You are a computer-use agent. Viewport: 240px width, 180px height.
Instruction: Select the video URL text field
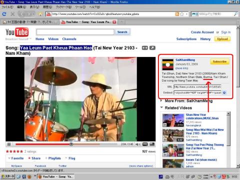tap(197, 87)
